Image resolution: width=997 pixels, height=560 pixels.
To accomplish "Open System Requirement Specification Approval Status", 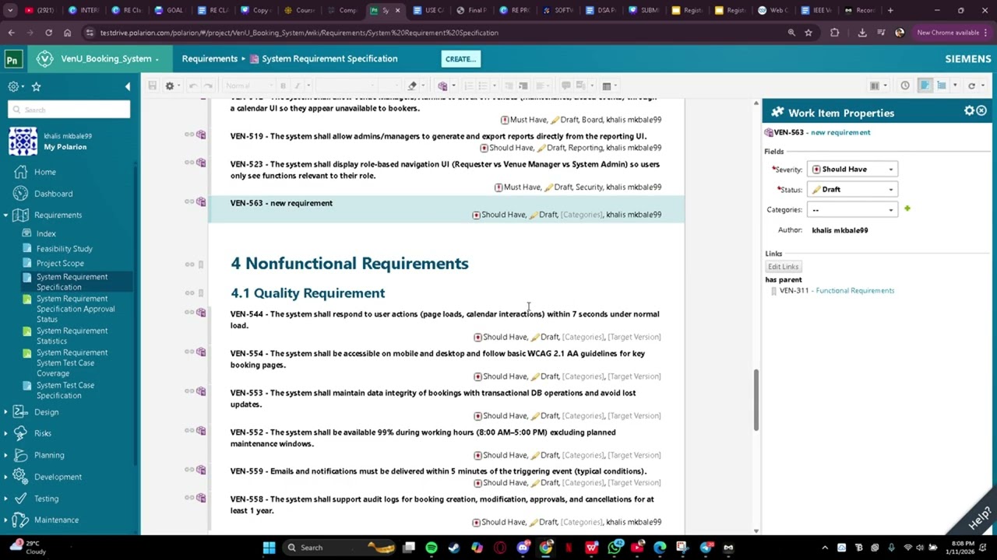I will [x=75, y=309].
